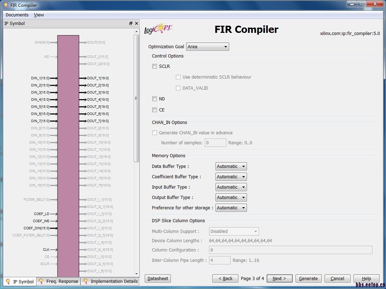
Task: Enable the SCLR checkbox
Action: point(155,66)
